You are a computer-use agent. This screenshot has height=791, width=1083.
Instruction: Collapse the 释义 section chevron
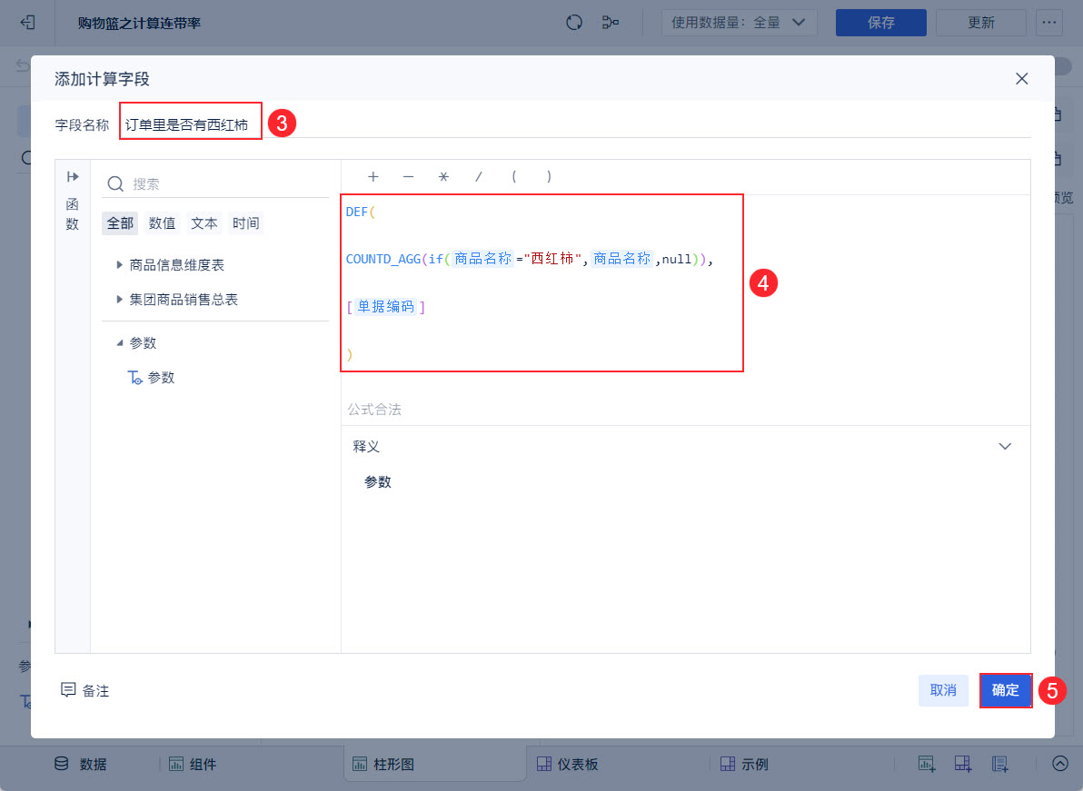[1005, 447]
